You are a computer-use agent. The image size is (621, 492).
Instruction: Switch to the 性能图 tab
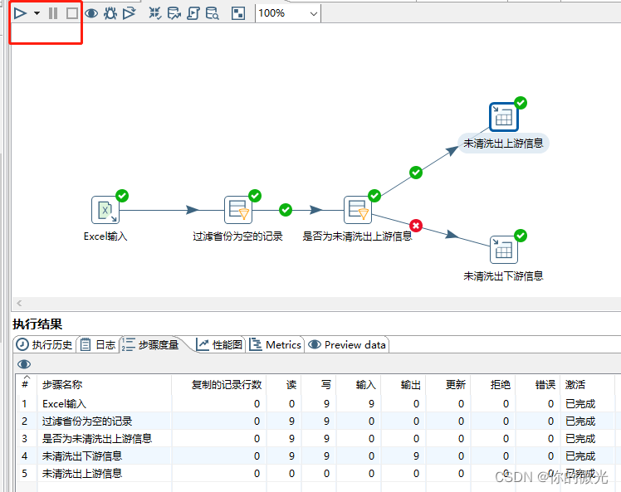[x=220, y=345]
